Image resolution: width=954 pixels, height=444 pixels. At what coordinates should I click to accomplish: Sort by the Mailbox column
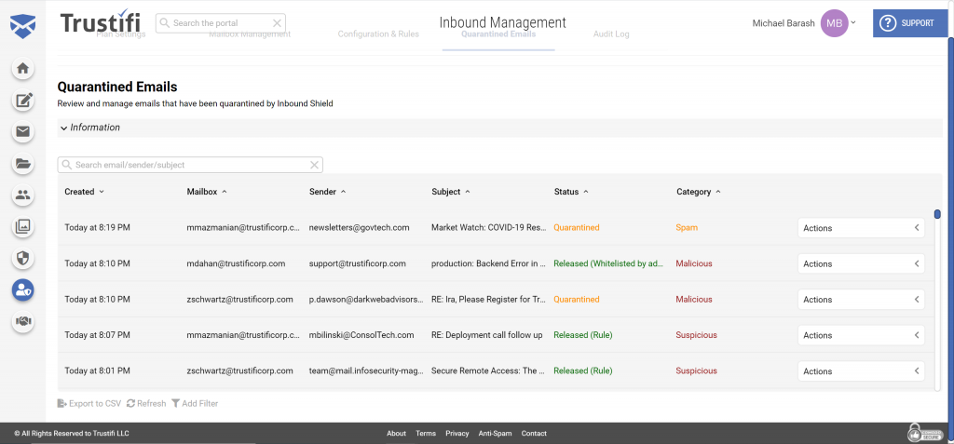[x=207, y=192]
